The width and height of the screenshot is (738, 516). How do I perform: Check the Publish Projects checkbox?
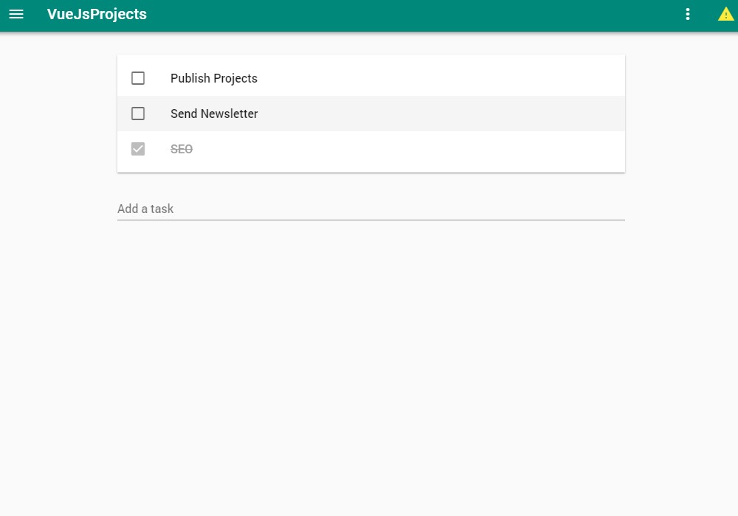138,78
